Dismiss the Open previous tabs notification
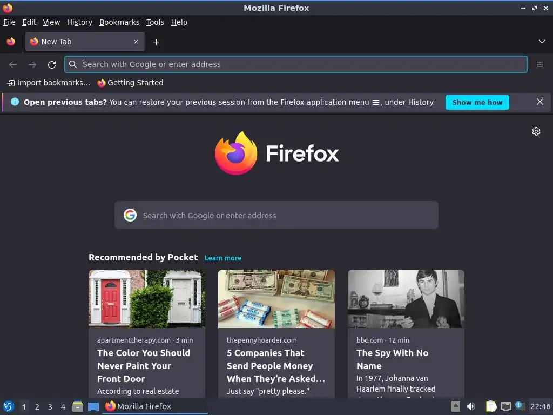Viewport: 553px width, 415px height. click(x=539, y=102)
